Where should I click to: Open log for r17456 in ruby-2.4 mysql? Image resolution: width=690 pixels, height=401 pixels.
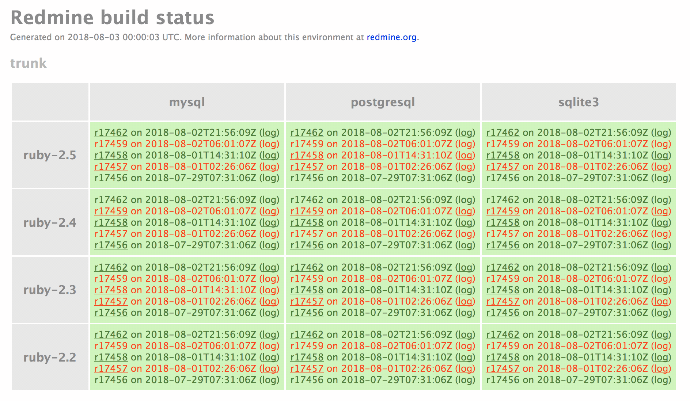pyautogui.click(x=269, y=245)
